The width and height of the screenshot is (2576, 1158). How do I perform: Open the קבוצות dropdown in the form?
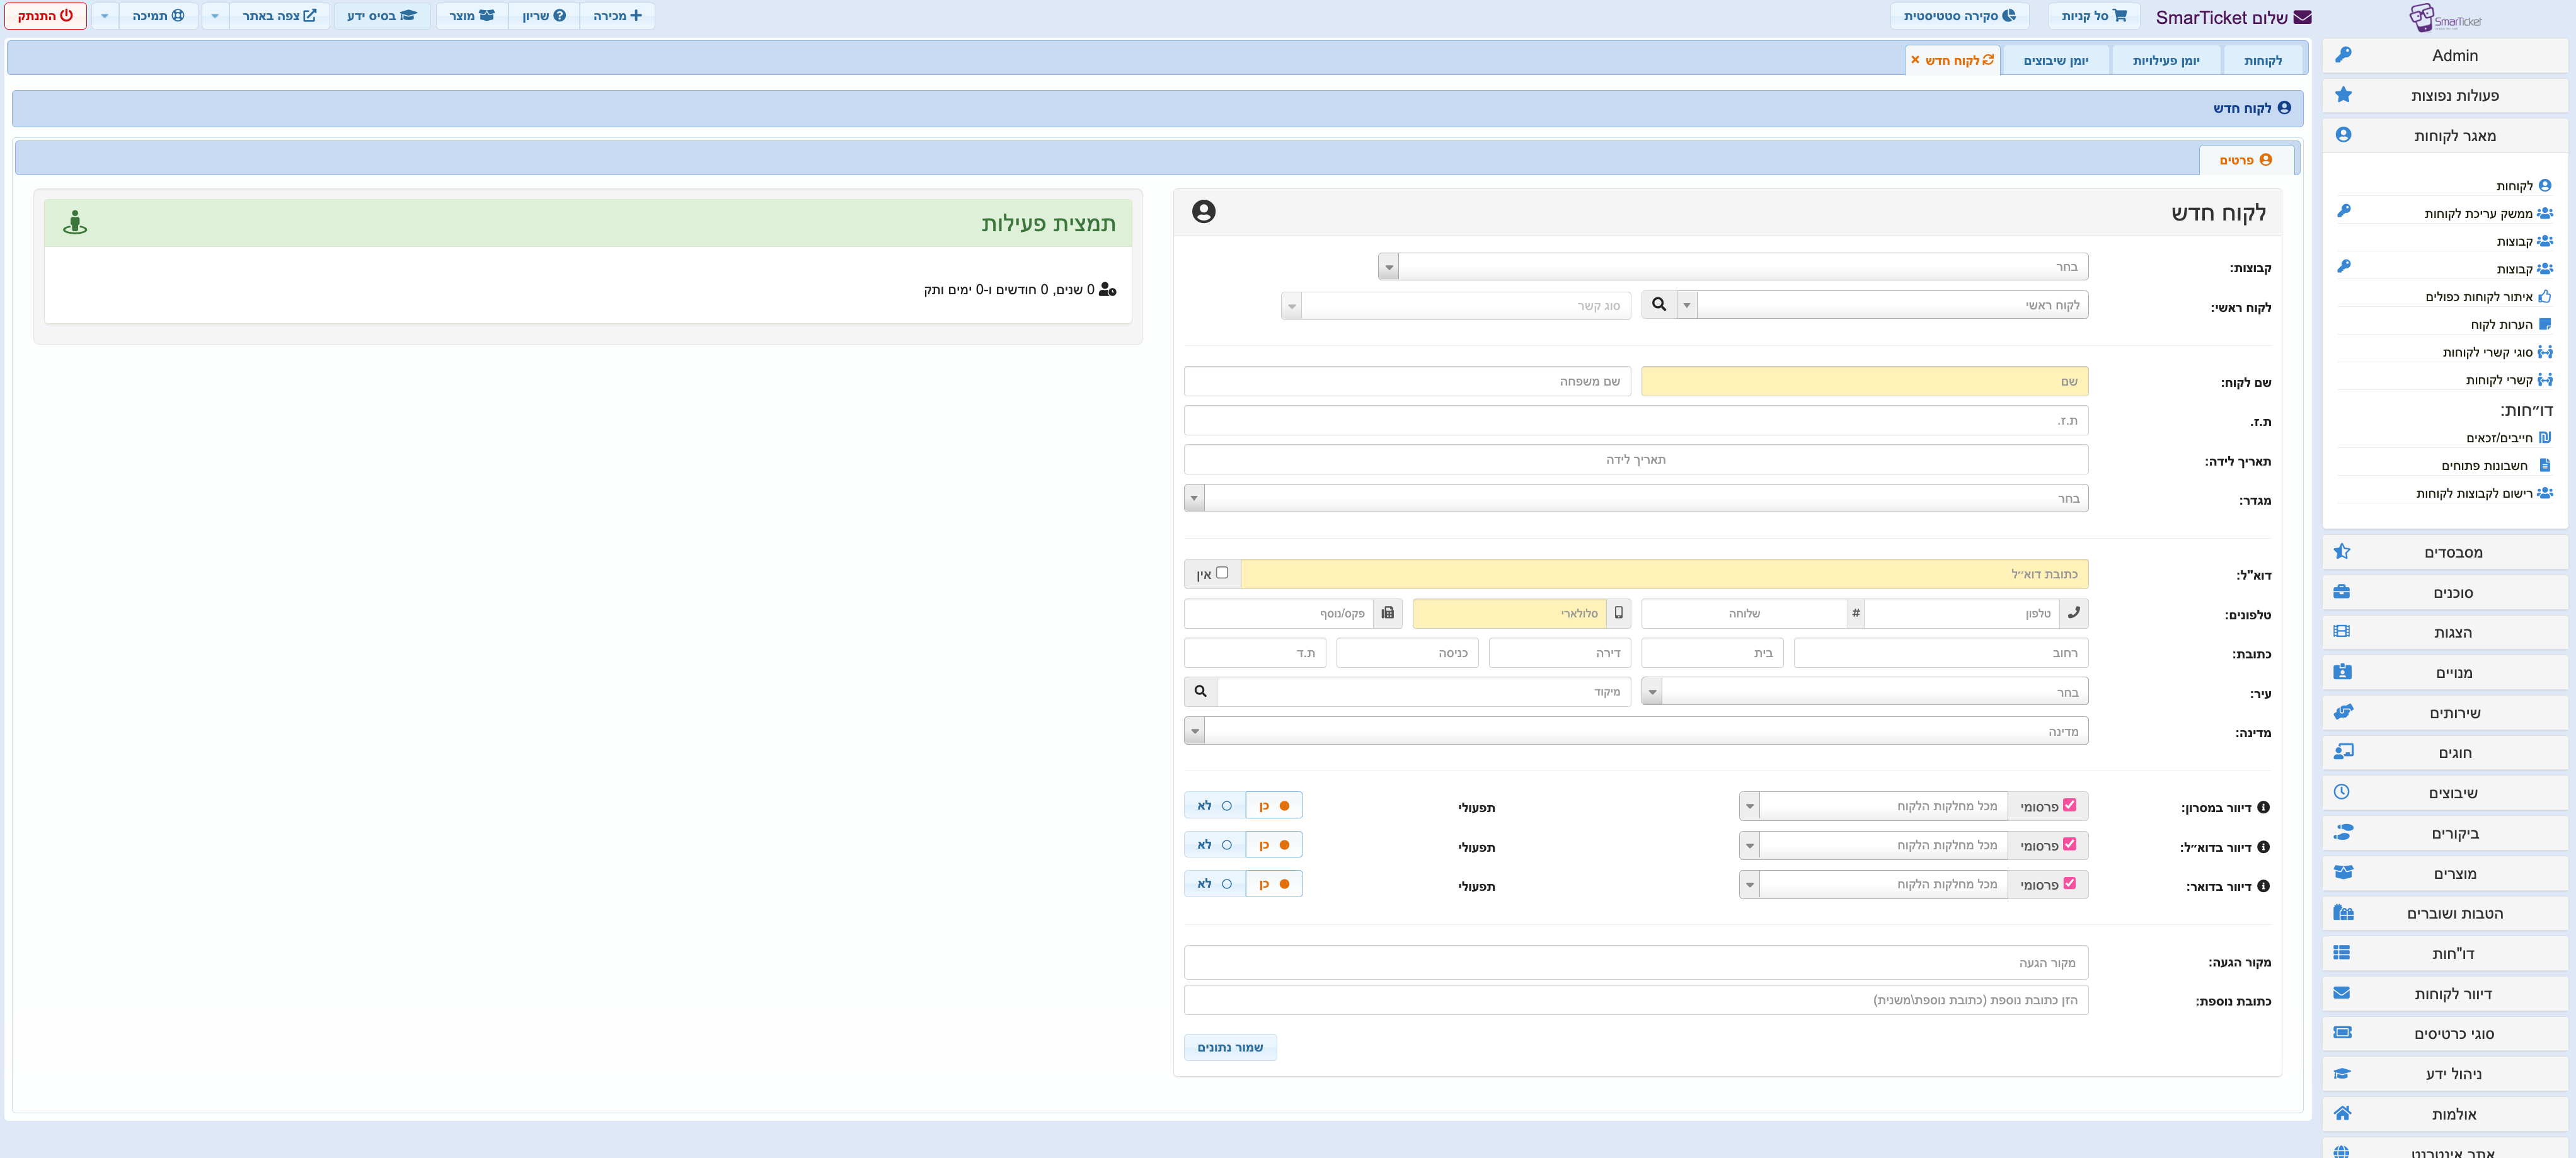pyautogui.click(x=1733, y=267)
